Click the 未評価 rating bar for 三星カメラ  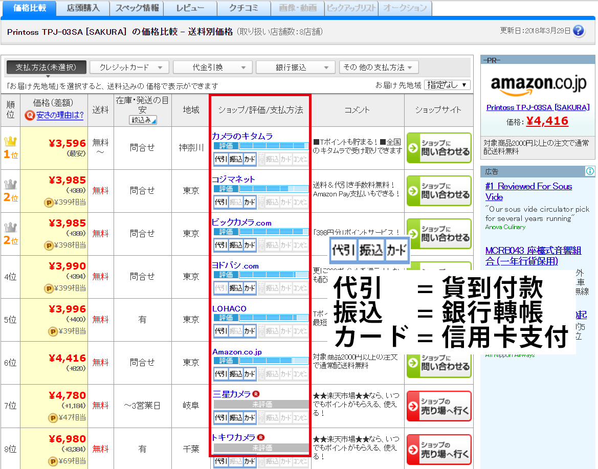pos(261,404)
